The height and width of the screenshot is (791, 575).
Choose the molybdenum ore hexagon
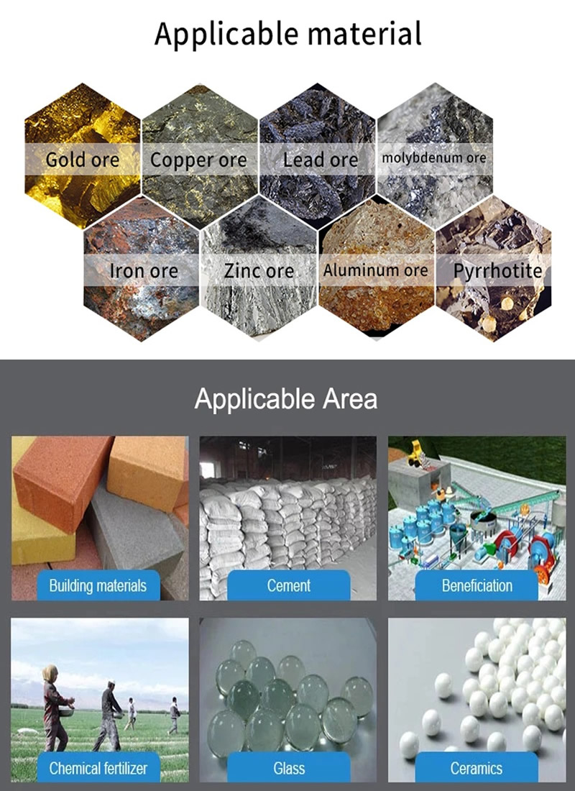pos(435,156)
